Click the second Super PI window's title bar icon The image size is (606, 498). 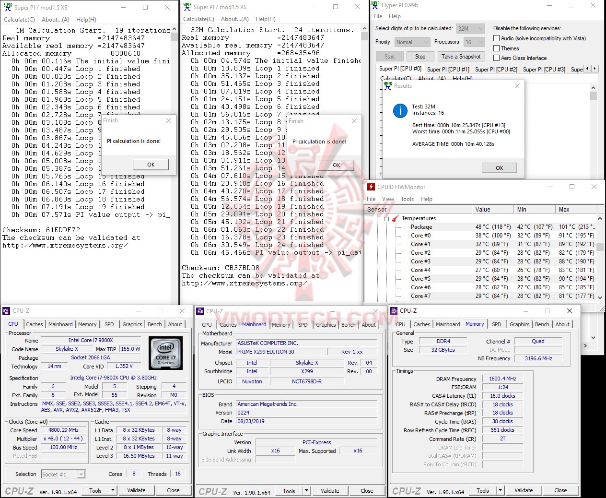[x=187, y=7]
